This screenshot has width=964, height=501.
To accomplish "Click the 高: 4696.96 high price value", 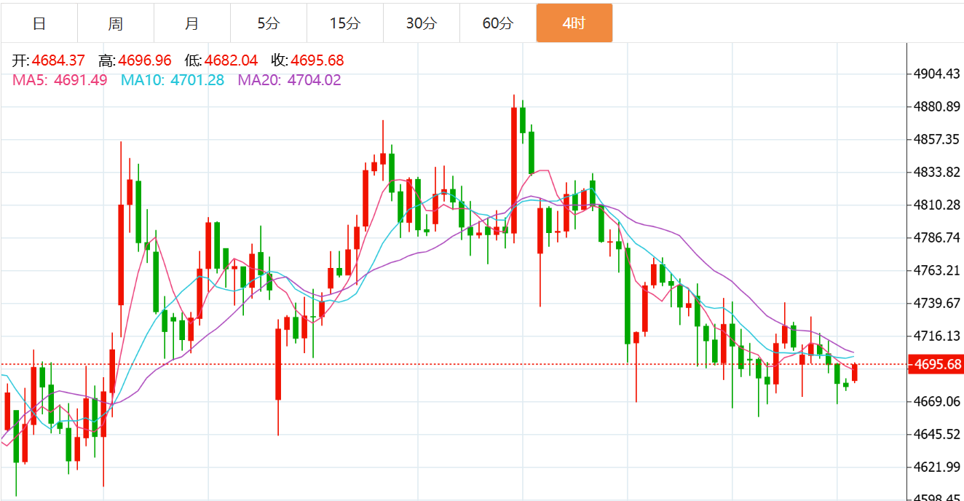I will pos(135,60).
